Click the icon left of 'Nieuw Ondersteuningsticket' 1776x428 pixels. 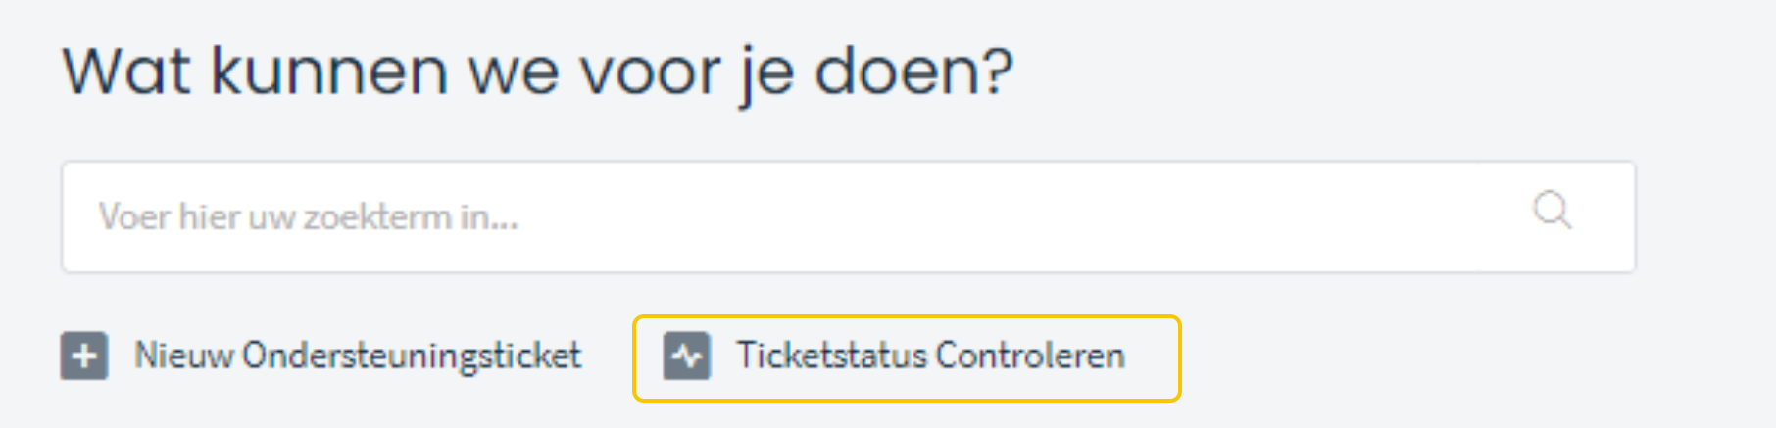click(84, 356)
